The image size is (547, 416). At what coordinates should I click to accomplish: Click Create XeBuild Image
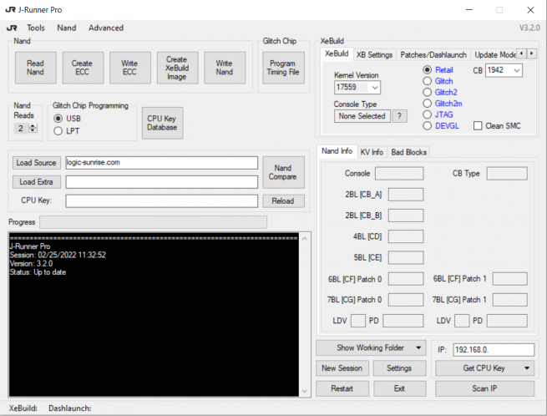click(178, 68)
